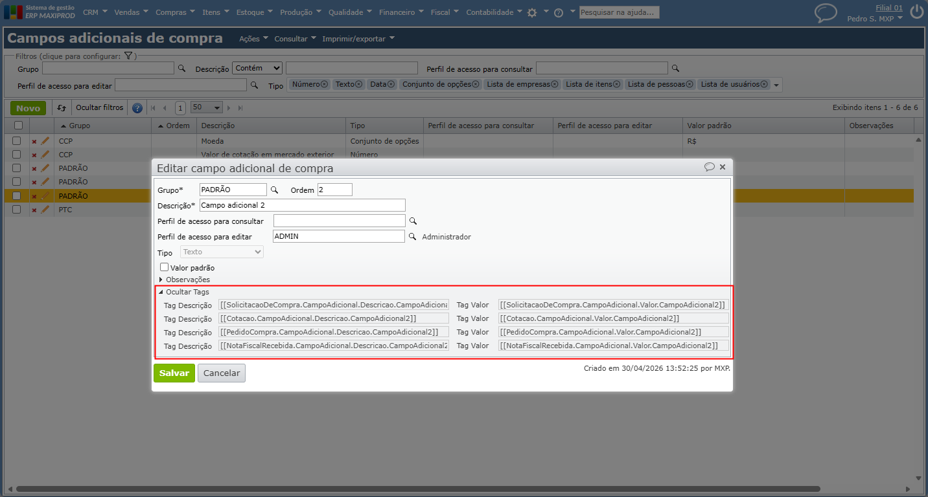Viewport: 928px width, 497px height.
Task: Search perfil de acesso para consultar filter
Action: (675, 68)
